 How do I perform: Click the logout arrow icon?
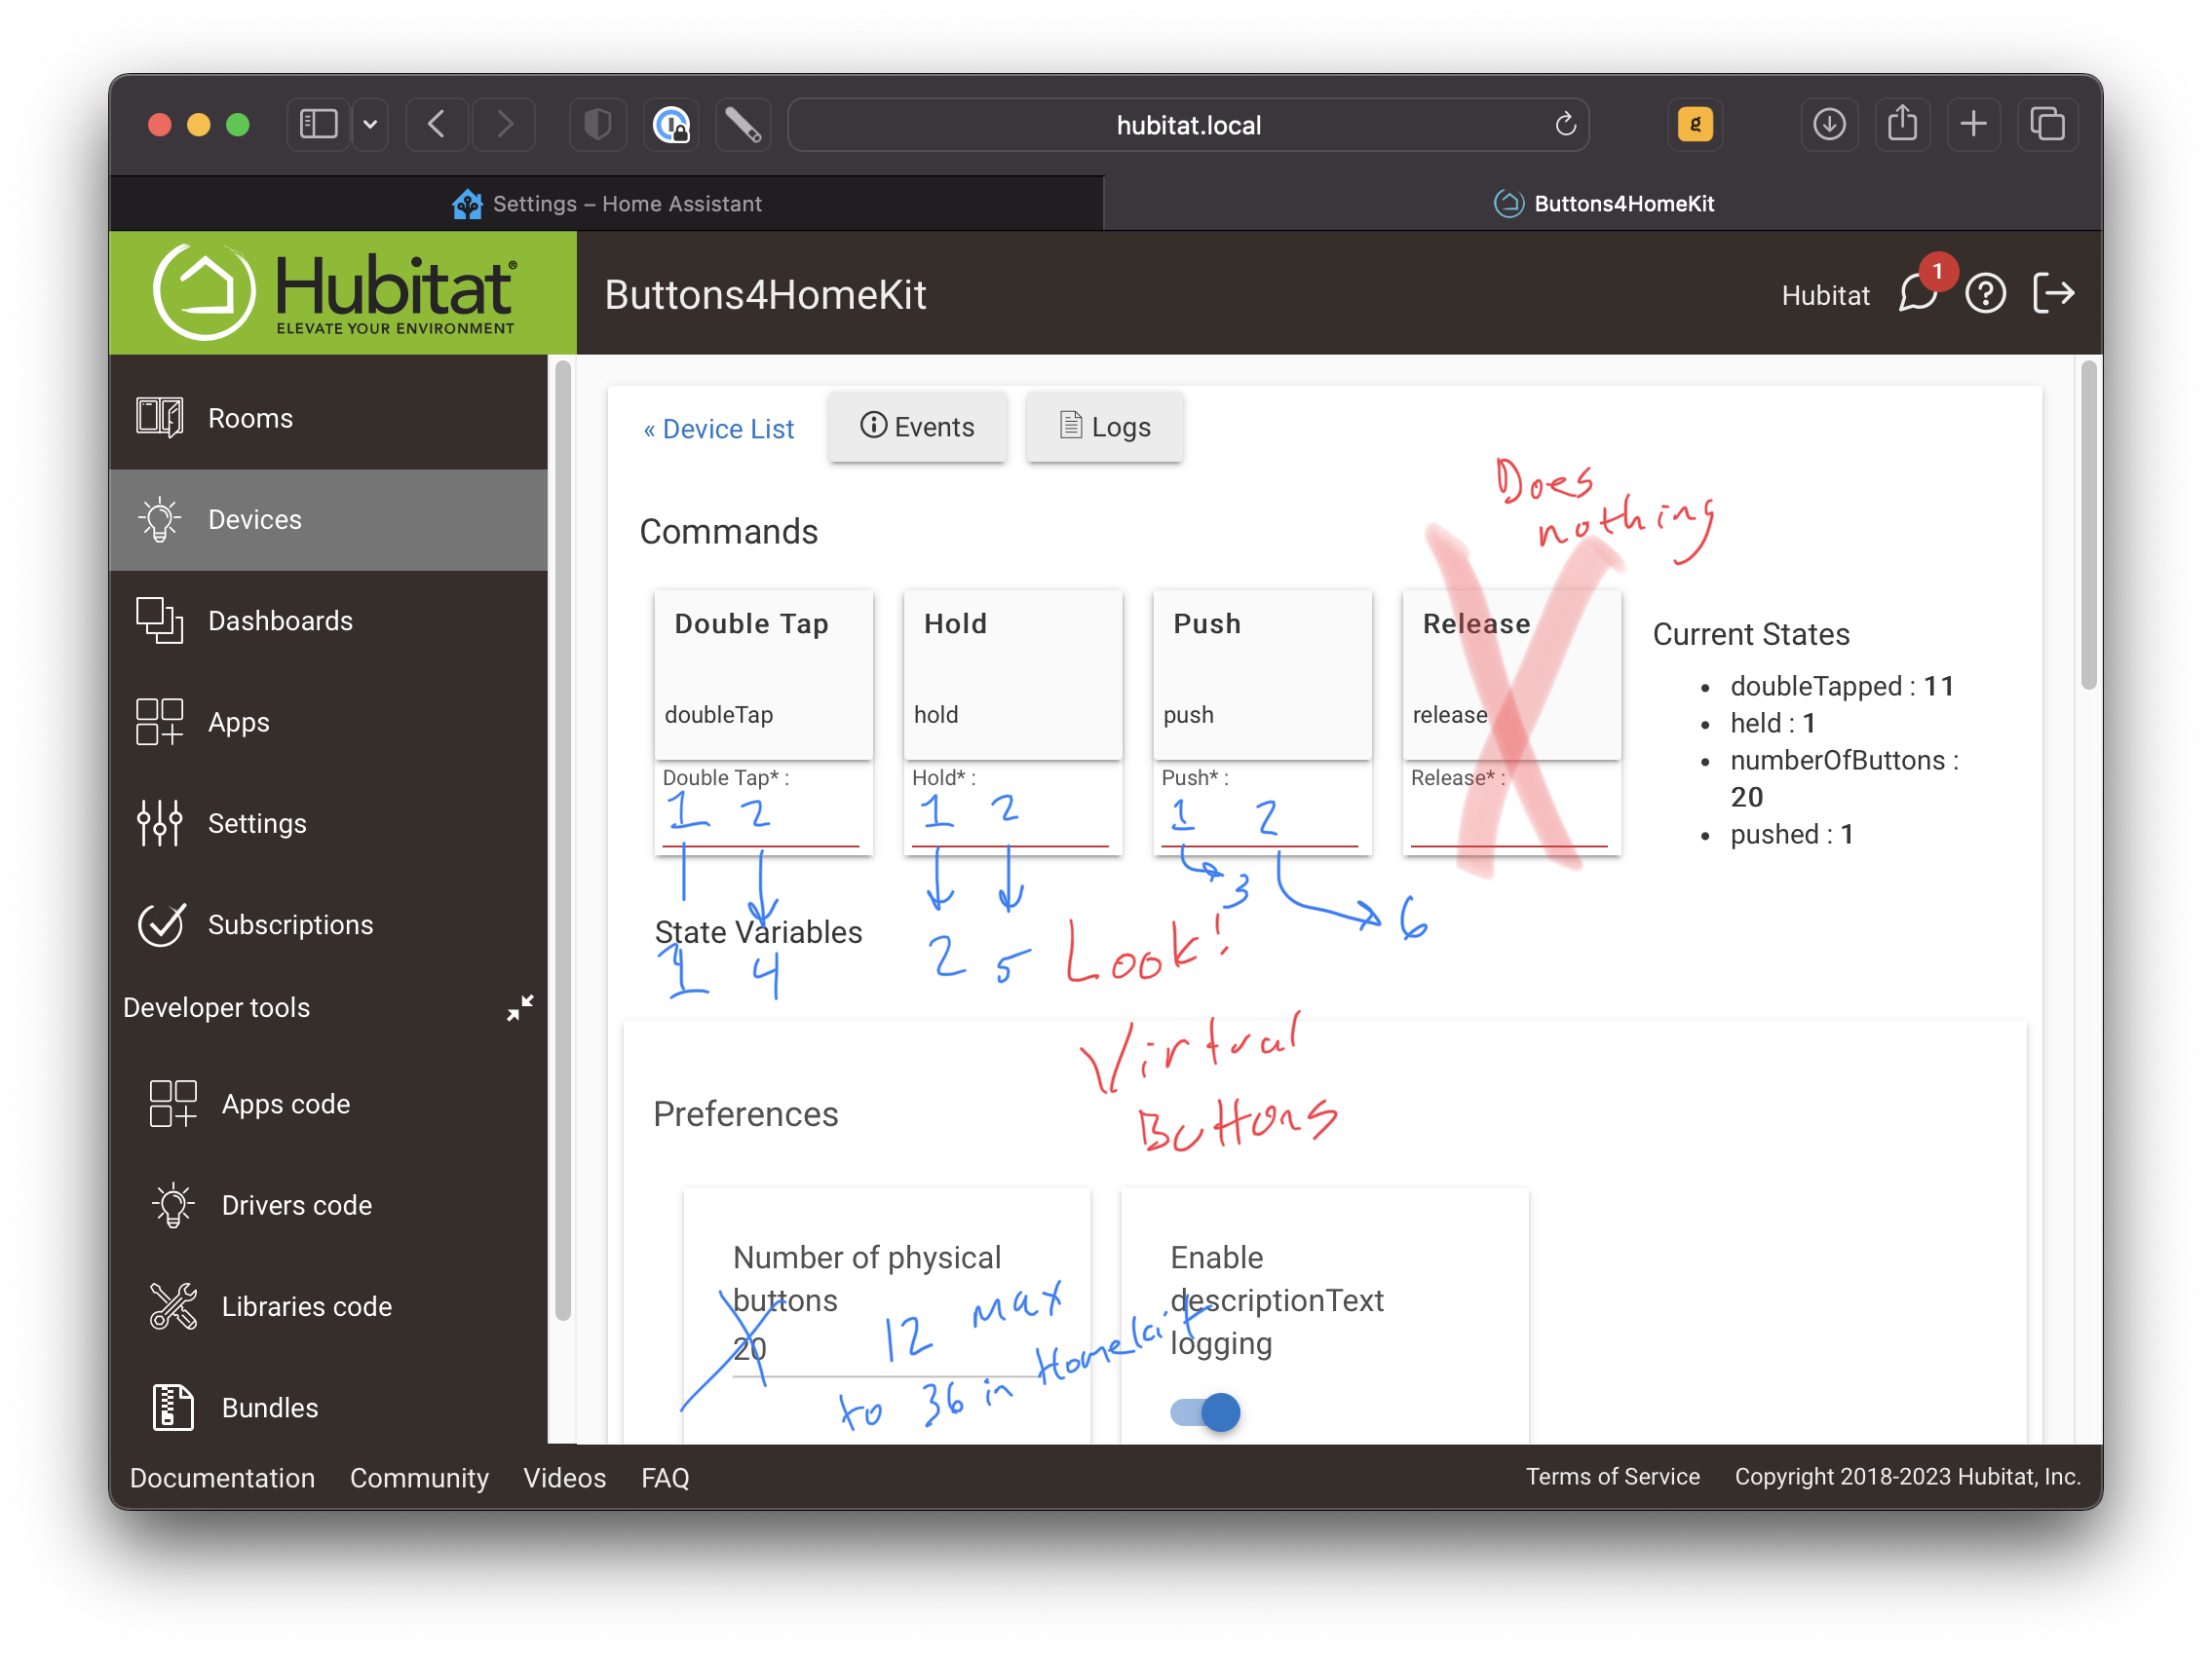pyautogui.click(x=2054, y=294)
